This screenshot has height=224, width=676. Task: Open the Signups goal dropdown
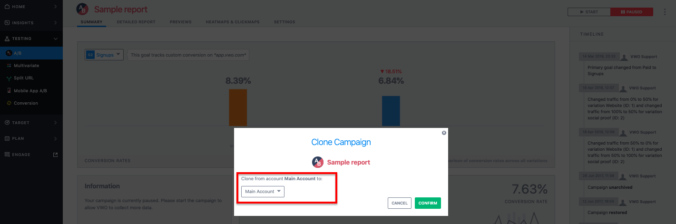point(104,55)
